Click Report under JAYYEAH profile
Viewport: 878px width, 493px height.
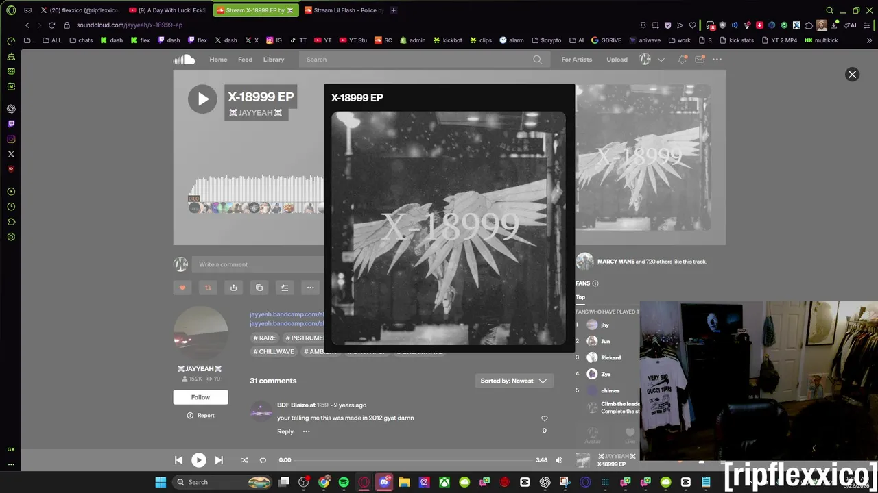tap(200, 416)
